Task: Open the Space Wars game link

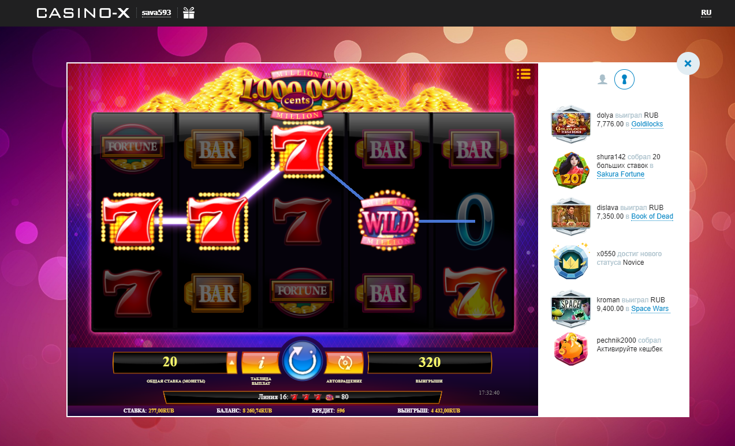Action: coord(650,309)
